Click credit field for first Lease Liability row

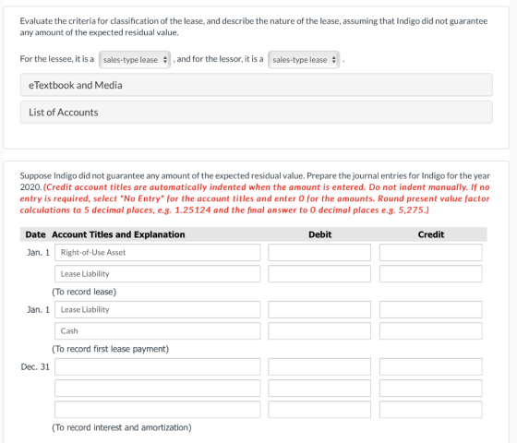click(x=430, y=274)
